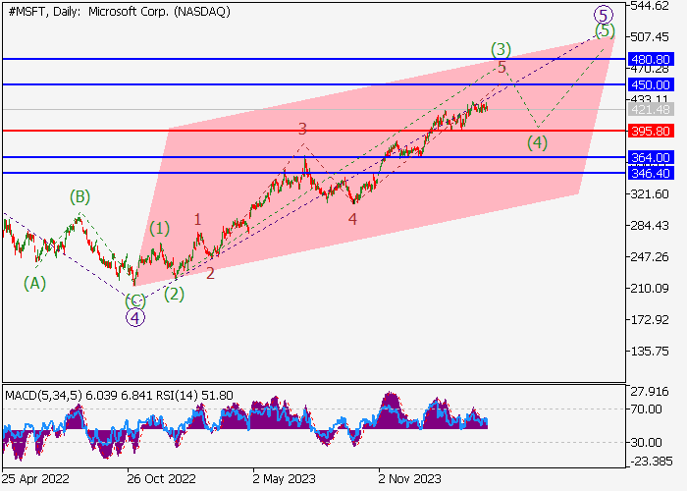Click the 30.00 RSI level value
Image resolution: width=687 pixels, height=491 pixels.
[x=646, y=442]
